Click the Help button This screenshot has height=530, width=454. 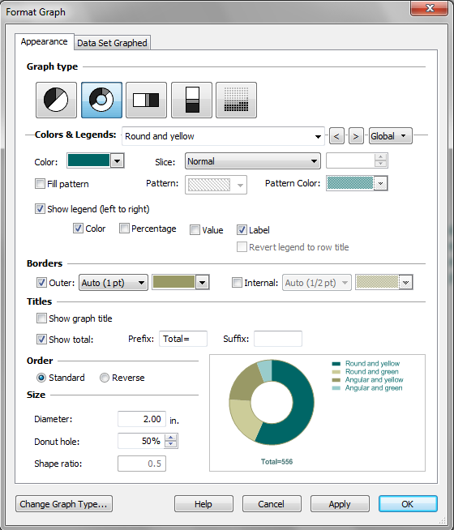coord(203,504)
